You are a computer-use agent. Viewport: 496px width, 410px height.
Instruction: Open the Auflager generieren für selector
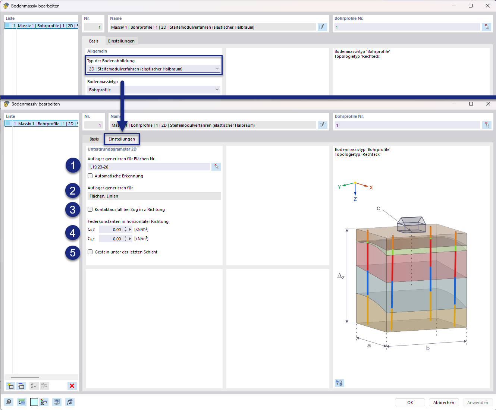pos(154,196)
